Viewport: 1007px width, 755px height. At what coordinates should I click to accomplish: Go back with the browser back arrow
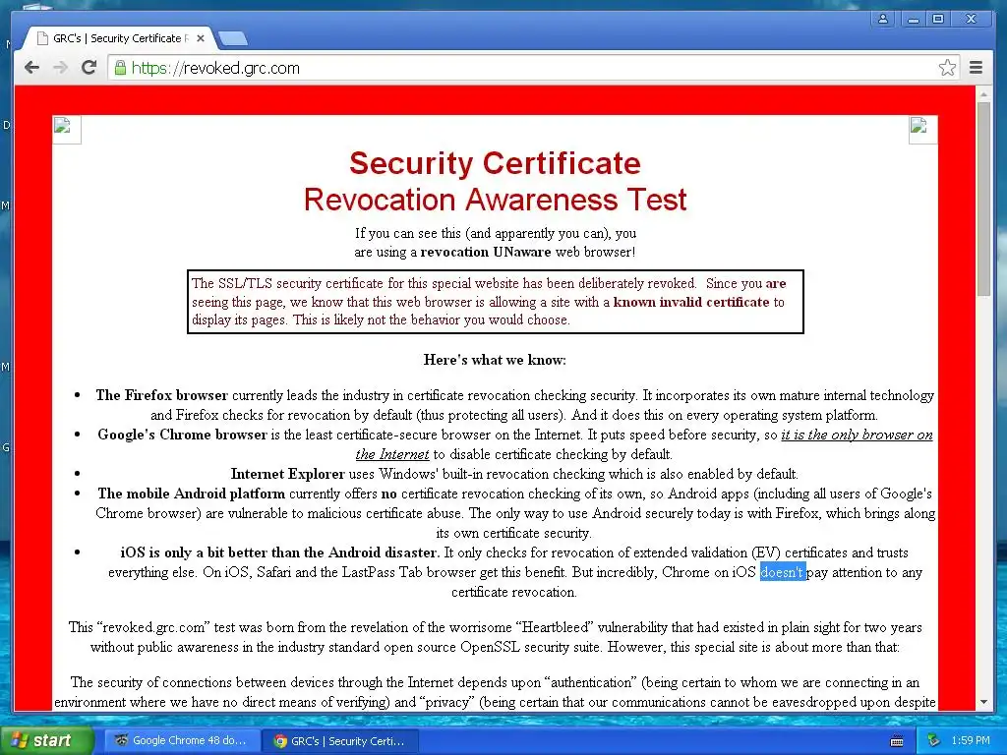coord(31,68)
